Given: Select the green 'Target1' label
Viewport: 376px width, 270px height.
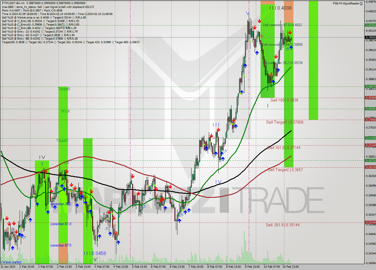Looking at the screenshot, I should pos(62,141).
